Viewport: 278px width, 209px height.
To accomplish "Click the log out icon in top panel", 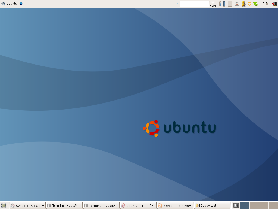I will click(274, 4).
